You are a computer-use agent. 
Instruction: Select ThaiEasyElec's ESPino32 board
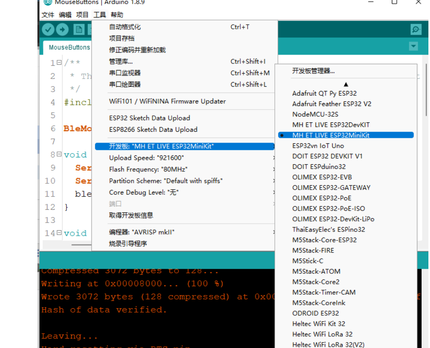(x=346, y=229)
